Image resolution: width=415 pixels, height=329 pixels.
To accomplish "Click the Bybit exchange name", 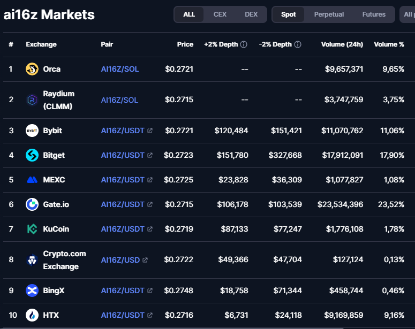I will click(x=52, y=131).
